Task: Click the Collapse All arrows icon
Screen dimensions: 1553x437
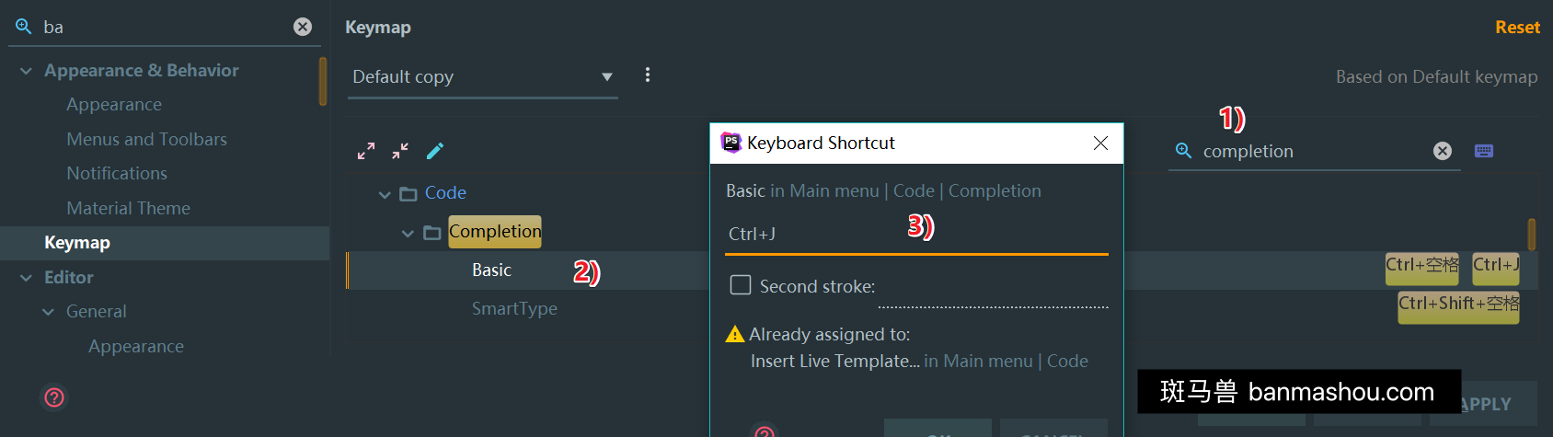Action: (400, 151)
